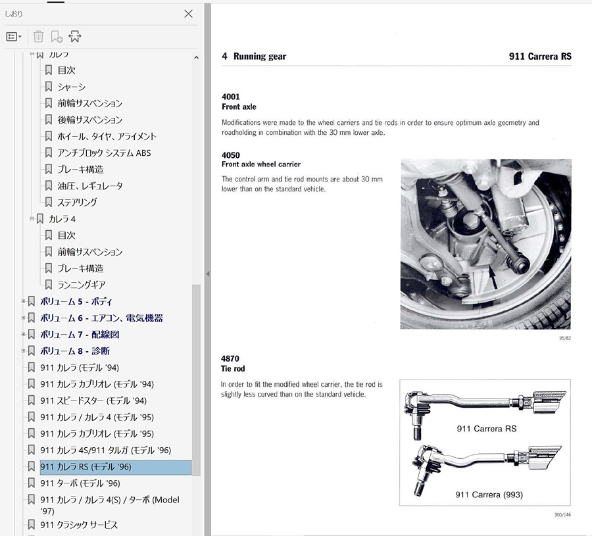Image resolution: width=592 pixels, height=536 pixels.
Task: Click bookmark icon beside 911 スピードスター
Action: pos(32,401)
